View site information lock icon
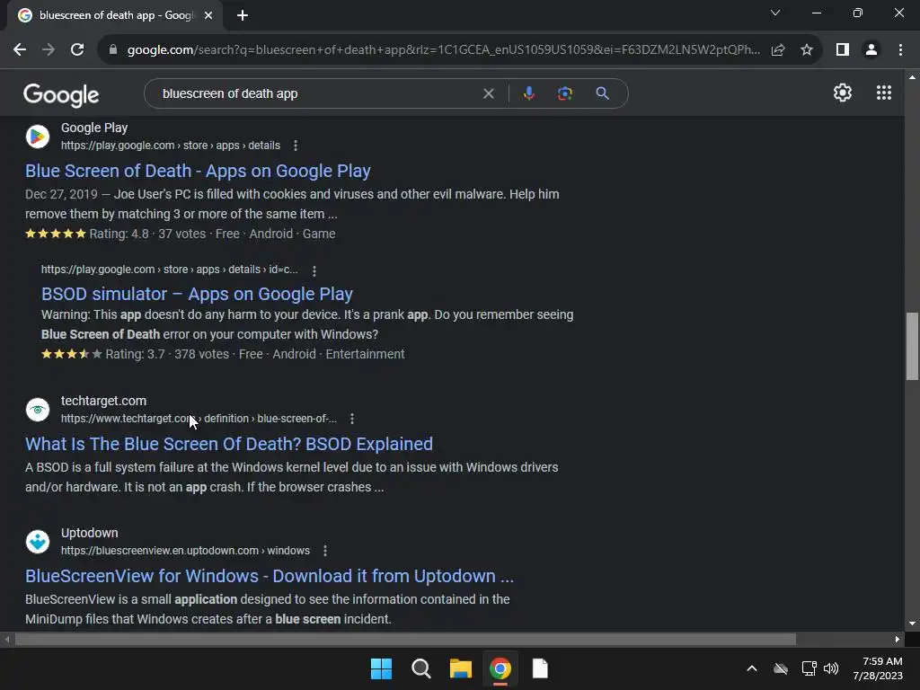The image size is (920, 690). tap(113, 50)
